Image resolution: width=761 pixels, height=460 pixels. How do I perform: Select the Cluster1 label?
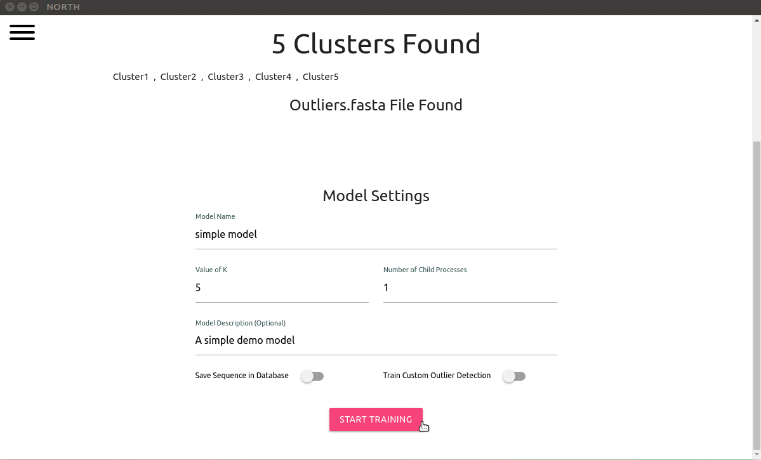(x=131, y=77)
